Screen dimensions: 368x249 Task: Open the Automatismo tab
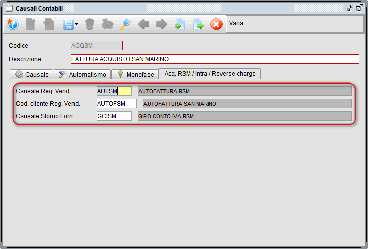tap(82, 74)
